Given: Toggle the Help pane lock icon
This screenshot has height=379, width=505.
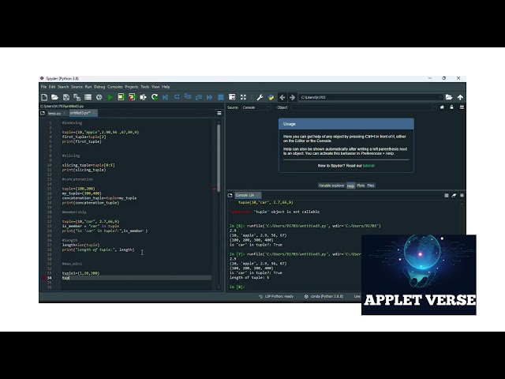Looking at the screenshot, I should 451,107.
